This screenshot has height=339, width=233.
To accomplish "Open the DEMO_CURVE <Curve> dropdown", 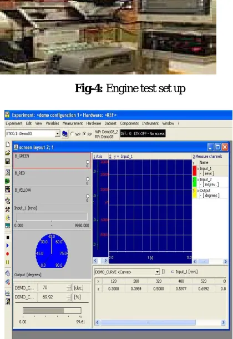I will [158, 272].
